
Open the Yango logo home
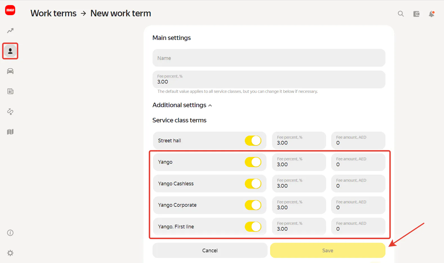[x=10, y=10]
